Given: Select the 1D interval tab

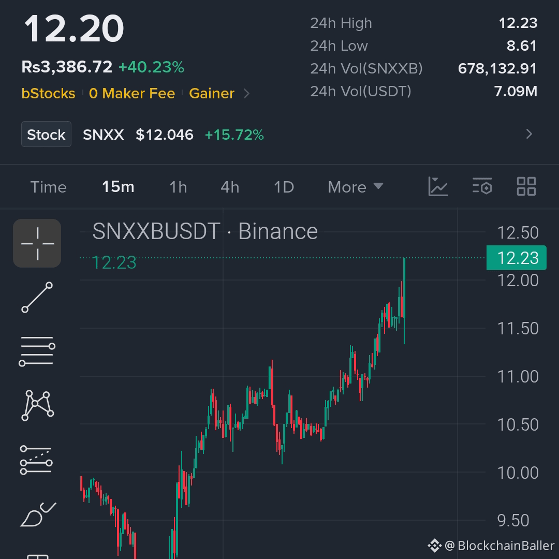Looking at the screenshot, I should 284,187.
